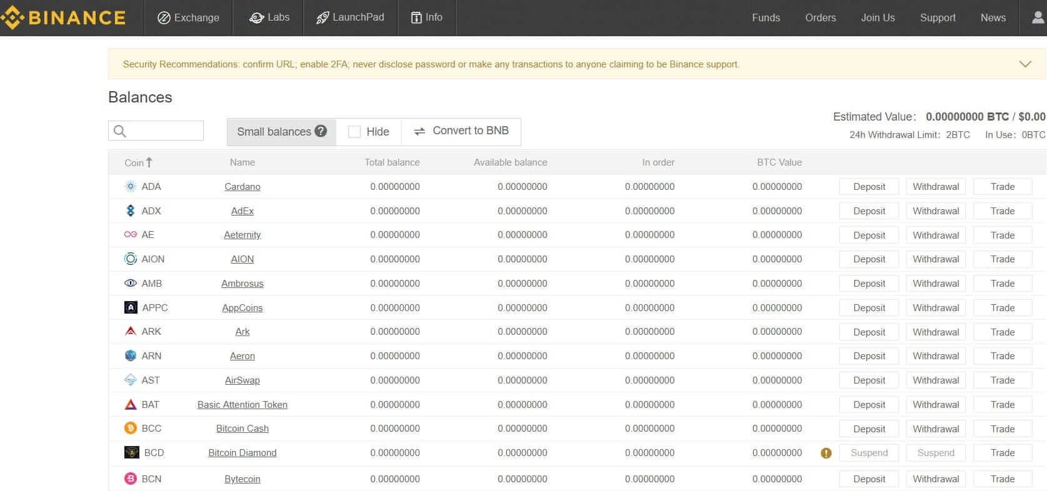Click Withdrawal for AION
1047x491 pixels.
[936, 259]
